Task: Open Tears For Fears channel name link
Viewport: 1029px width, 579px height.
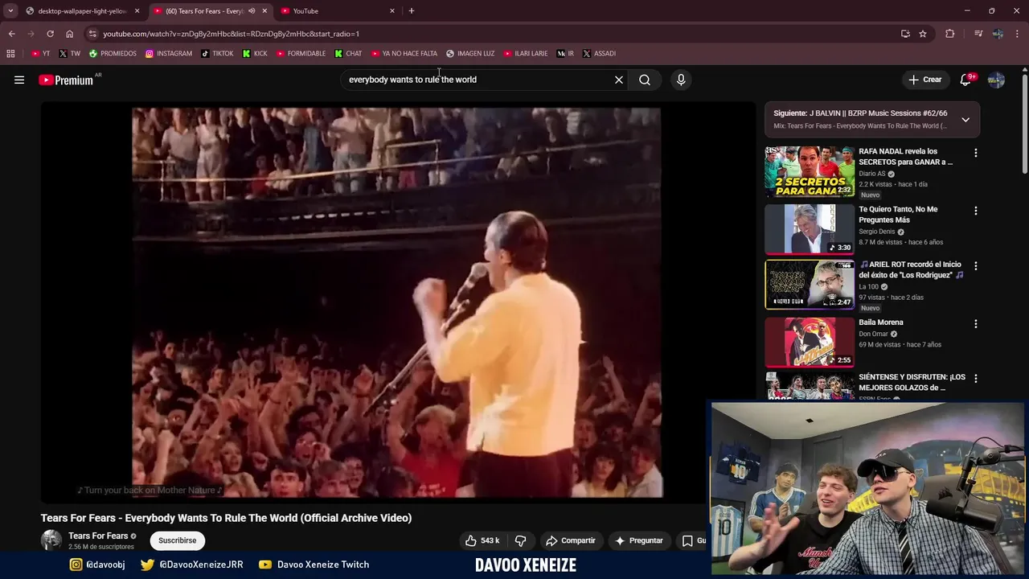Action: (98, 536)
